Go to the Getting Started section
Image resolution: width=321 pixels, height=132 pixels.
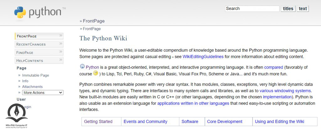(x=98, y=122)
